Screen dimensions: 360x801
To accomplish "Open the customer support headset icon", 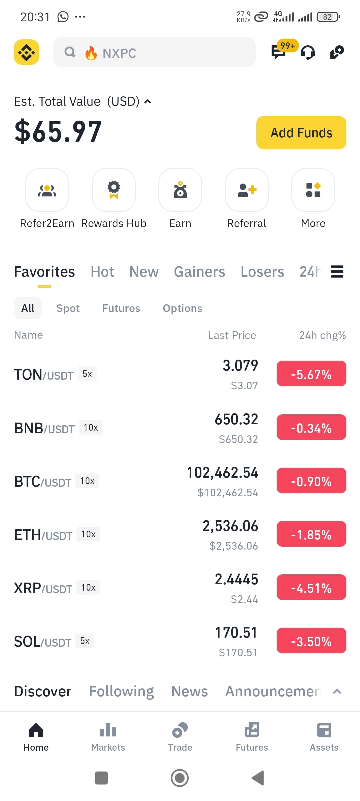I will [x=308, y=52].
